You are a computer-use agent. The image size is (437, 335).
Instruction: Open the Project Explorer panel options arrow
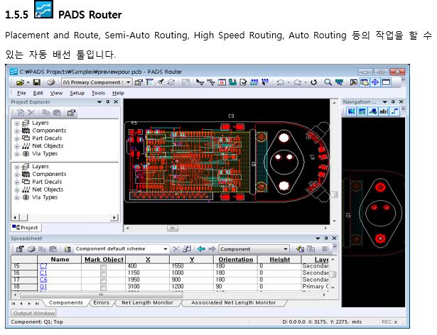point(99,102)
